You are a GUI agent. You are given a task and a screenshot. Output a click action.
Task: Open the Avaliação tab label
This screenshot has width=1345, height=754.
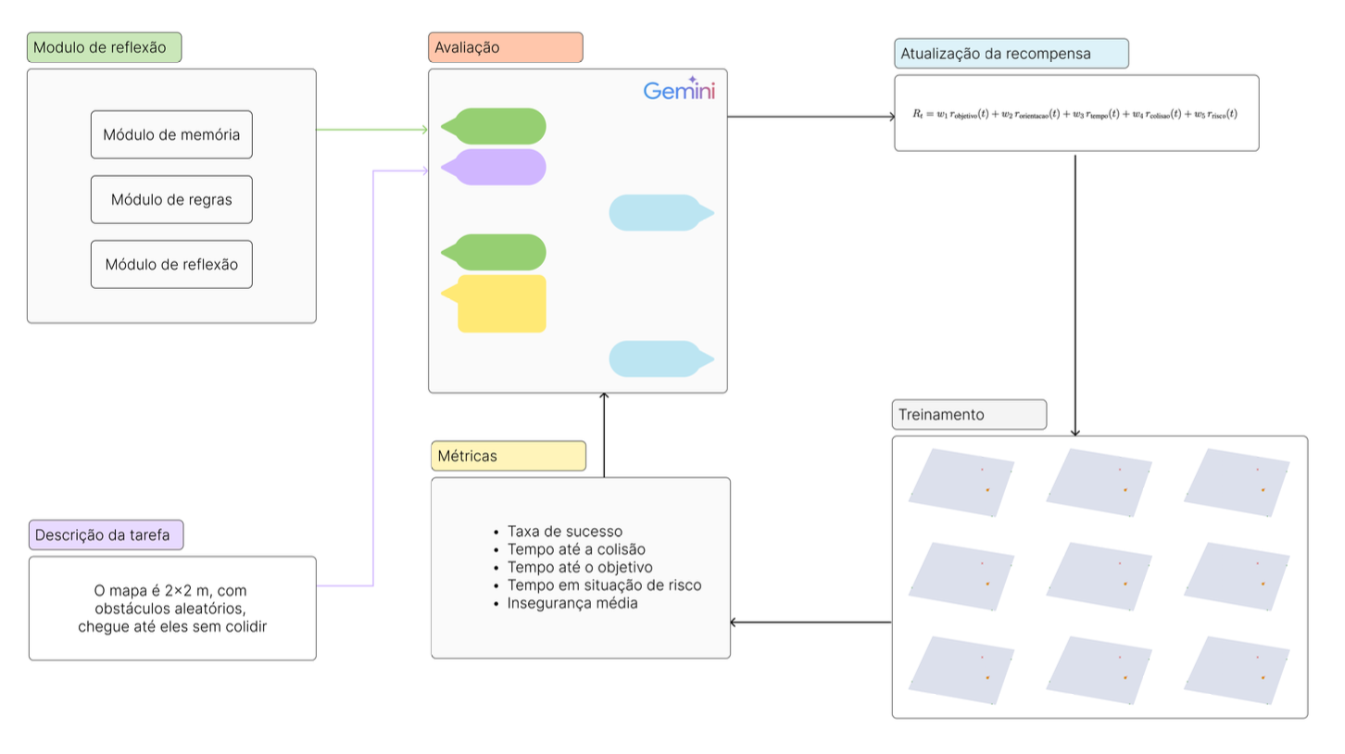point(506,46)
